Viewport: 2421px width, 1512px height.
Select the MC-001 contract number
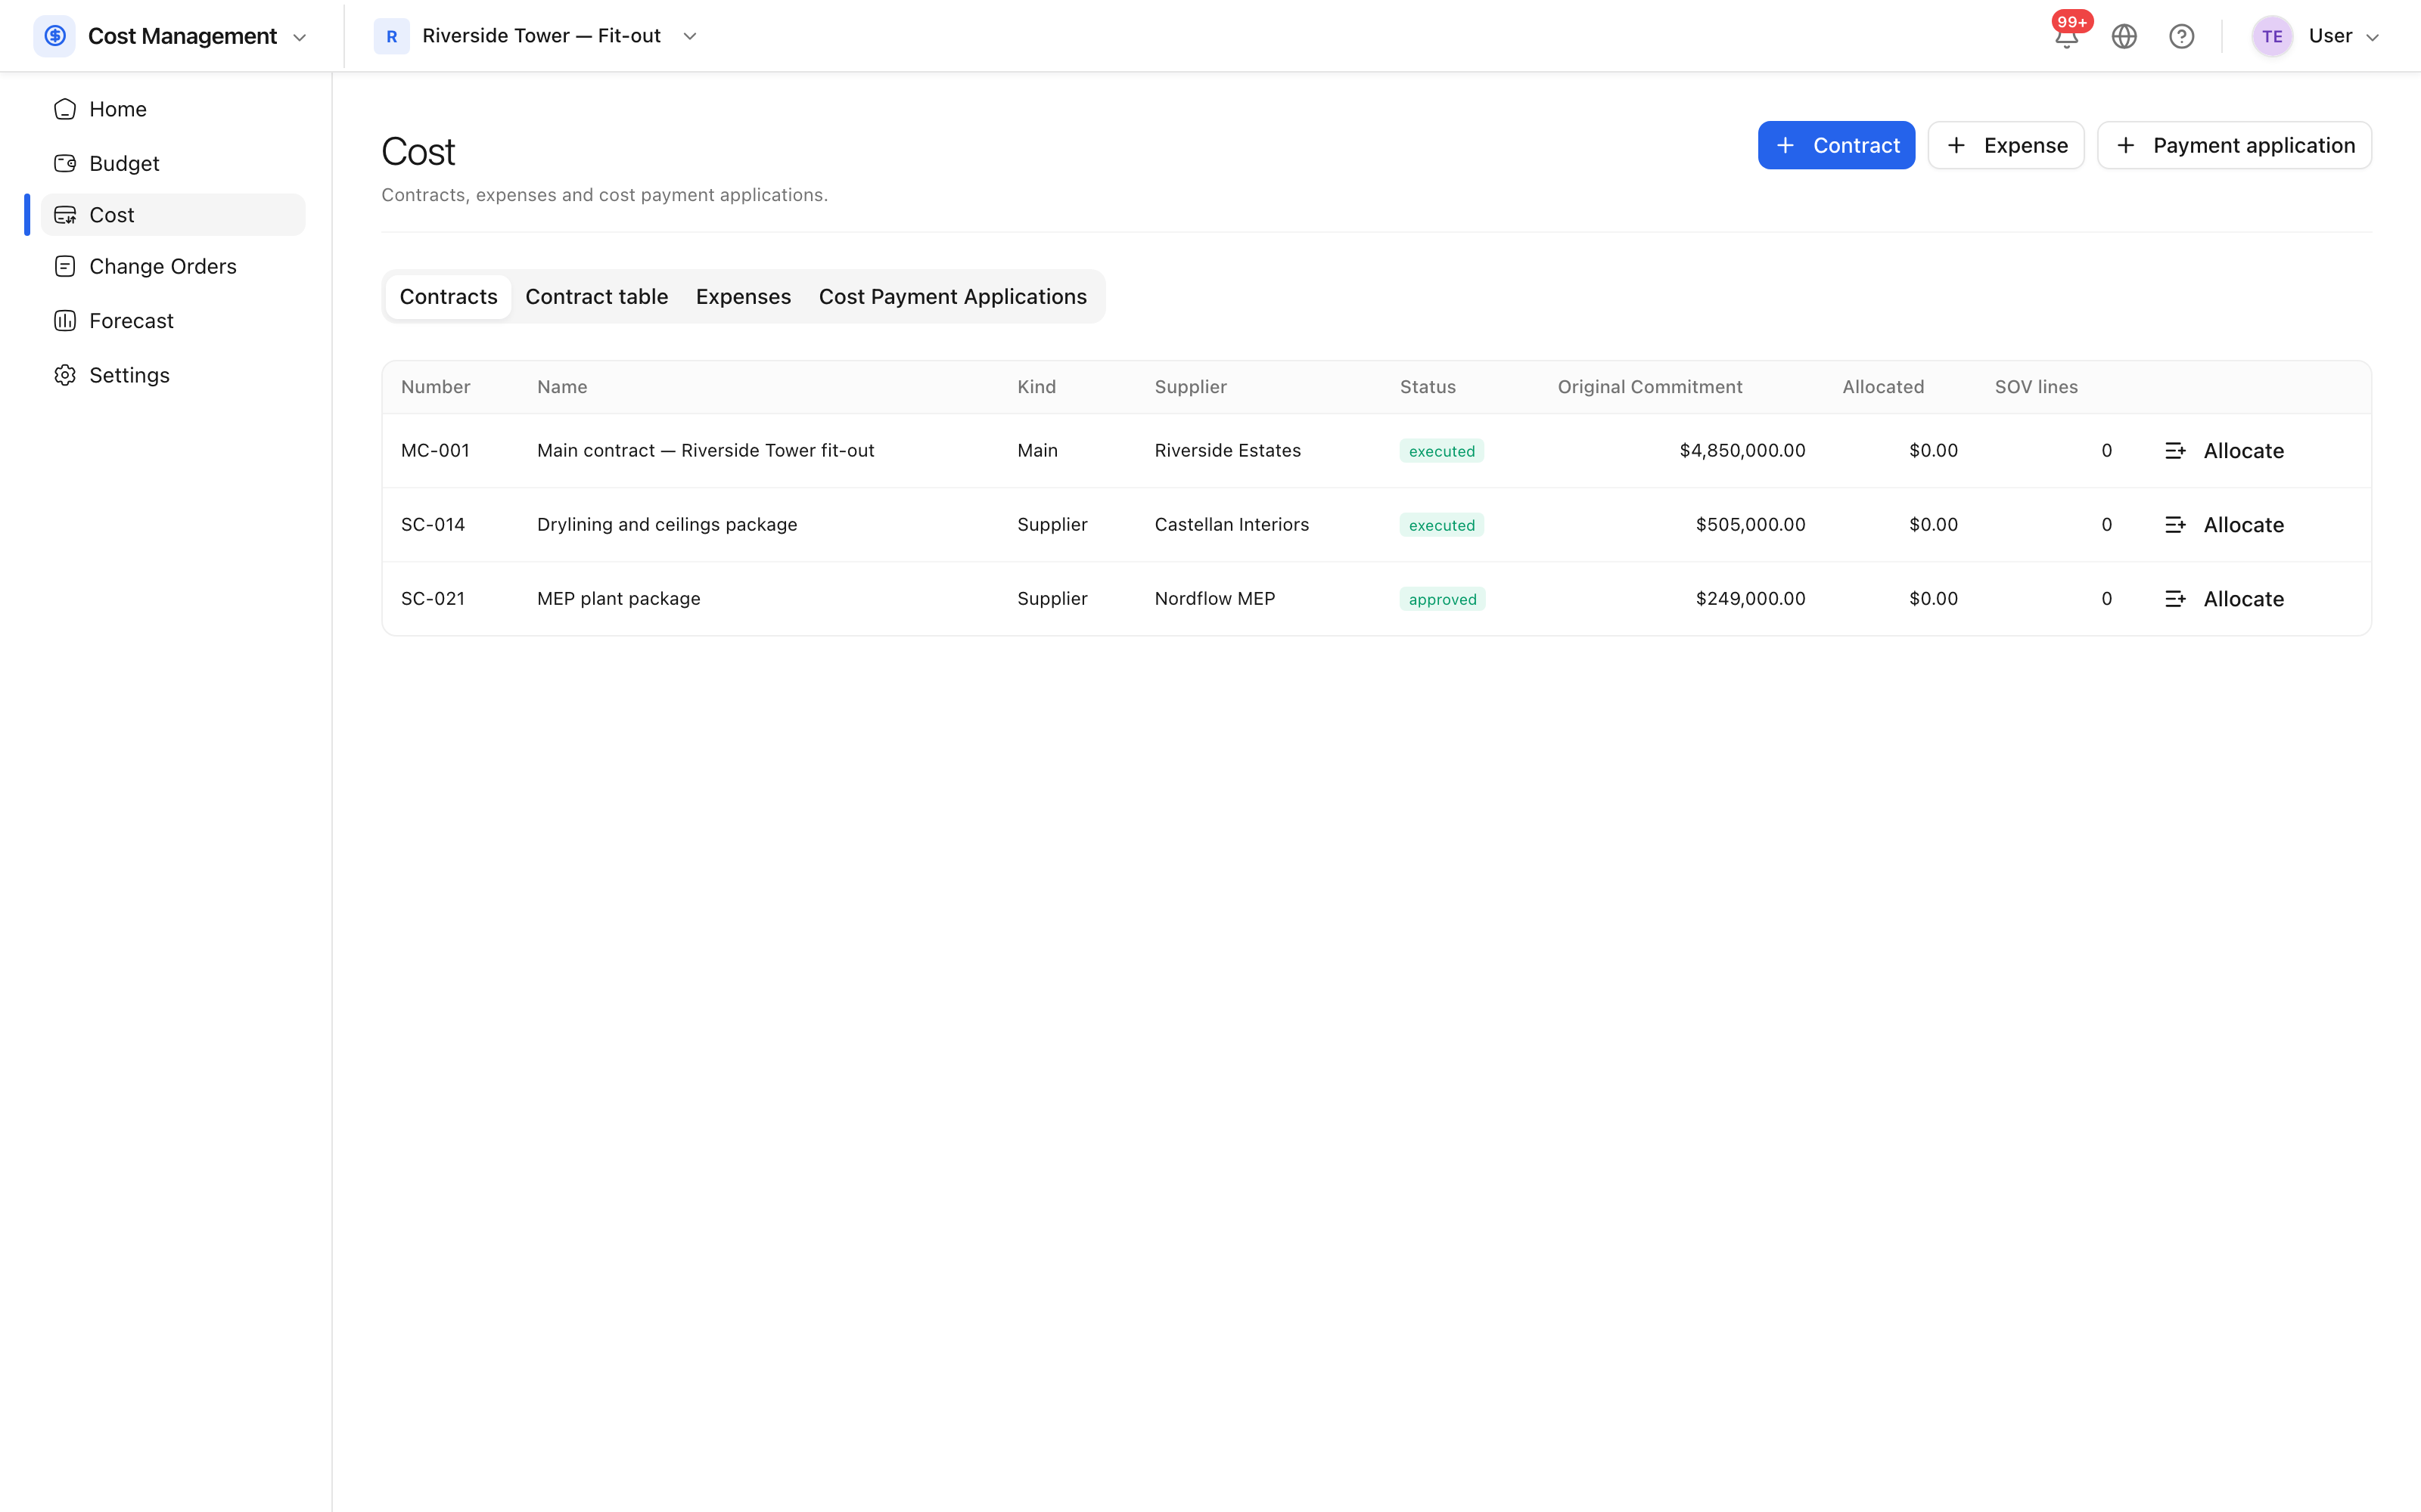[435, 451]
